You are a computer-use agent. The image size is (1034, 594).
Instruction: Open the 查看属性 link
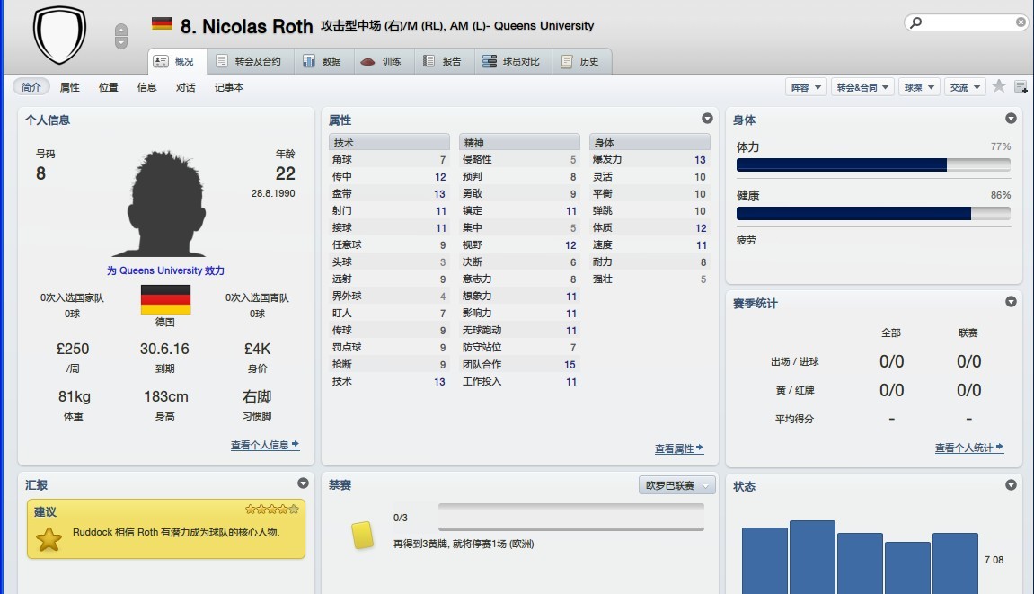[x=679, y=448]
